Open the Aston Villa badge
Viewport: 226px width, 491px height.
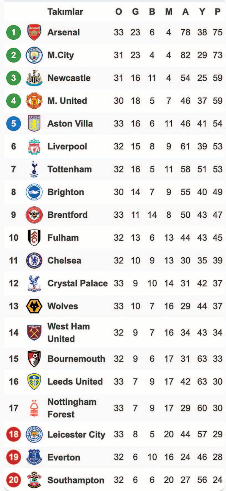click(x=34, y=123)
